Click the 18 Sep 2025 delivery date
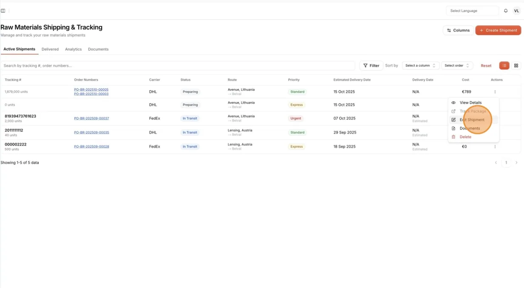 pos(345,147)
